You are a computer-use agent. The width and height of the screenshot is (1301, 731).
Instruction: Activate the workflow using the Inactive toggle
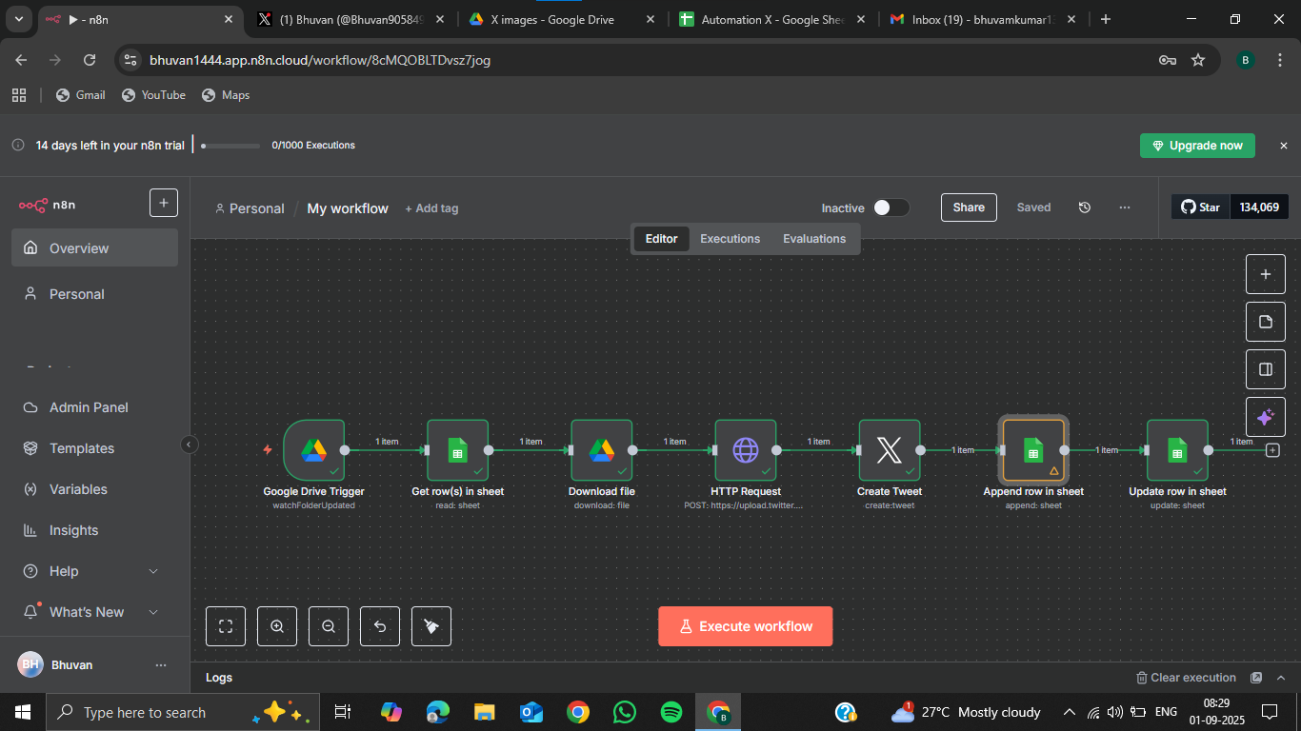click(x=890, y=207)
